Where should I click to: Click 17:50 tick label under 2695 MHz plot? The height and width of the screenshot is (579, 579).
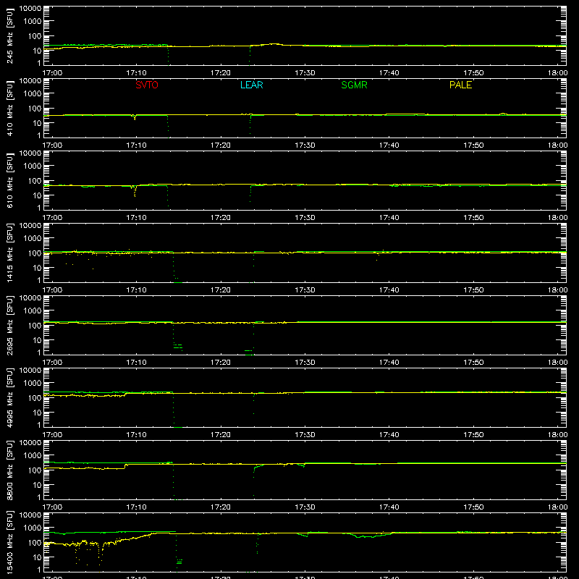click(473, 363)
